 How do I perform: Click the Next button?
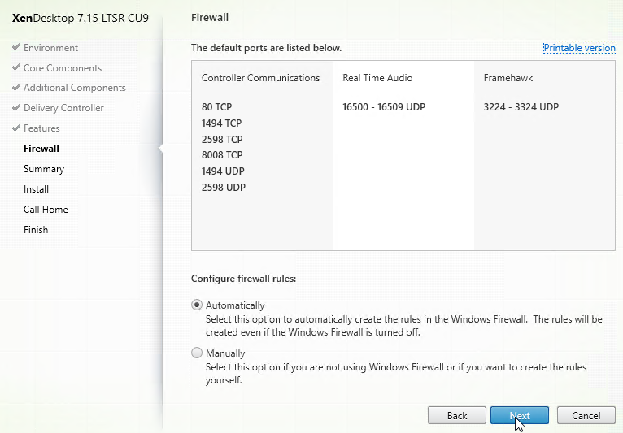(519, 415)
